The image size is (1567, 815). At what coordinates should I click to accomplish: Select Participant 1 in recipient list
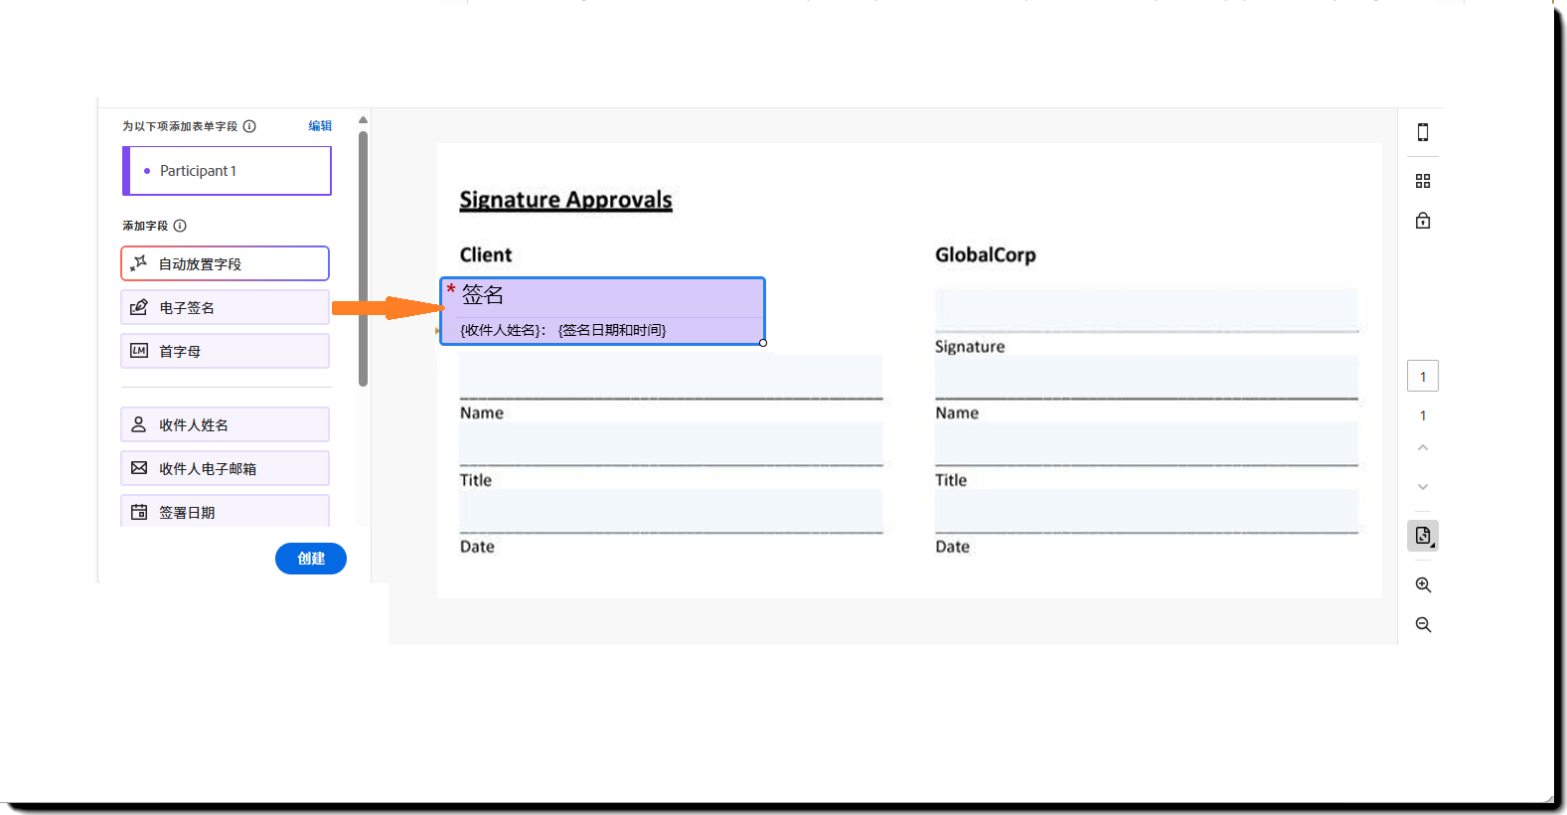[228, 171]
